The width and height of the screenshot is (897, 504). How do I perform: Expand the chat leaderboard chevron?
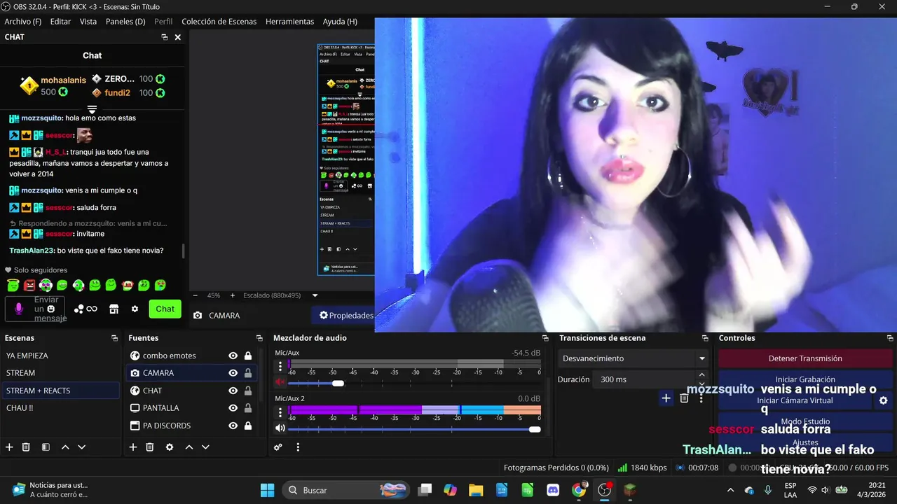(92, 109)
